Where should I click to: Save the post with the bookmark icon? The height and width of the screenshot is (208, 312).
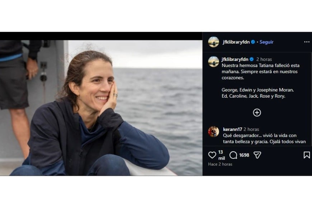pyautogui.click(x=307, y=155)
